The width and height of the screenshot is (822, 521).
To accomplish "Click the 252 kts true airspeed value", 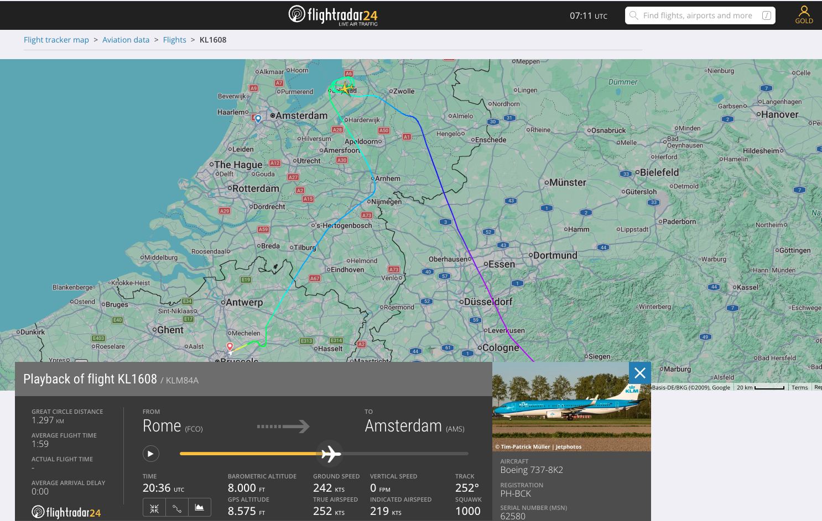I will click(x=329, y=511).
